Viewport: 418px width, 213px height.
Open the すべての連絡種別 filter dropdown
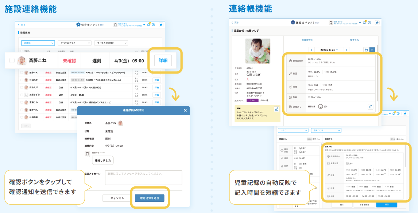[111, 43]
